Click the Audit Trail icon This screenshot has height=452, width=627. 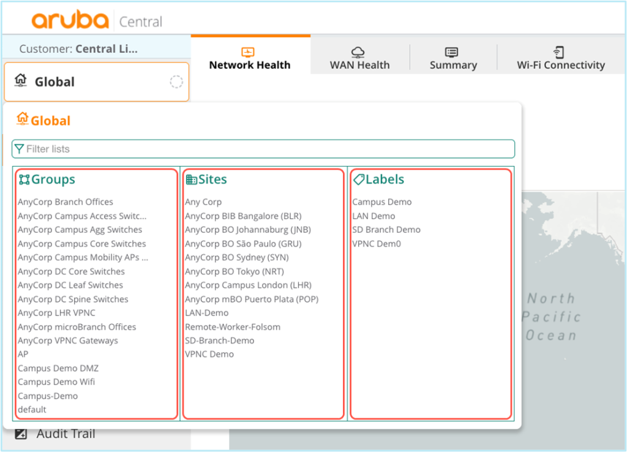pyautogui.click(x=21, y=434)
